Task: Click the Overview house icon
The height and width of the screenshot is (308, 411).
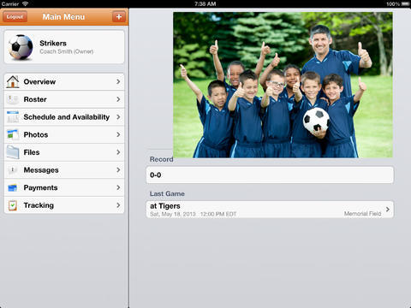Action: [13, 81]
